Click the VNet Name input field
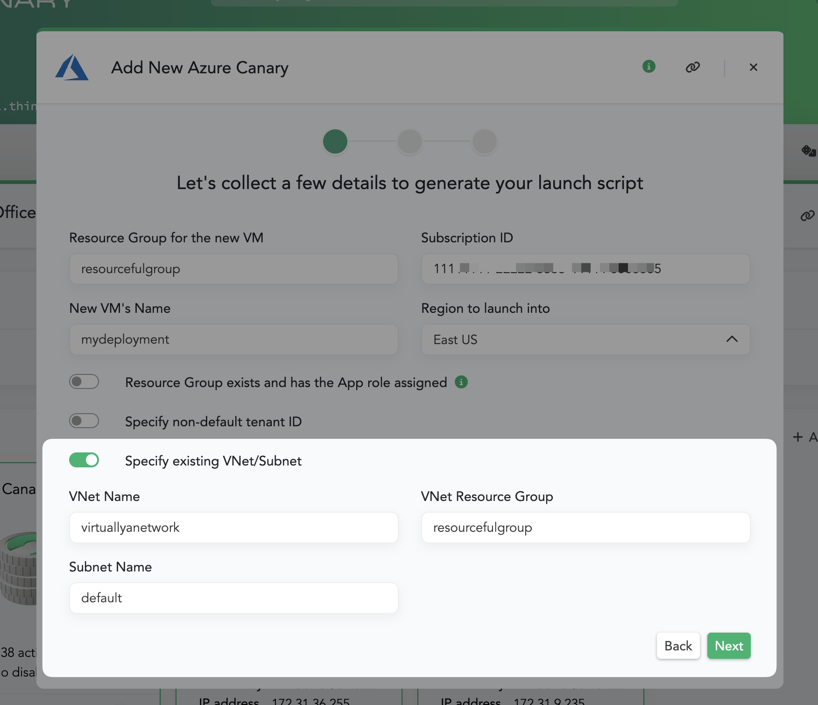 pos(233,528)
